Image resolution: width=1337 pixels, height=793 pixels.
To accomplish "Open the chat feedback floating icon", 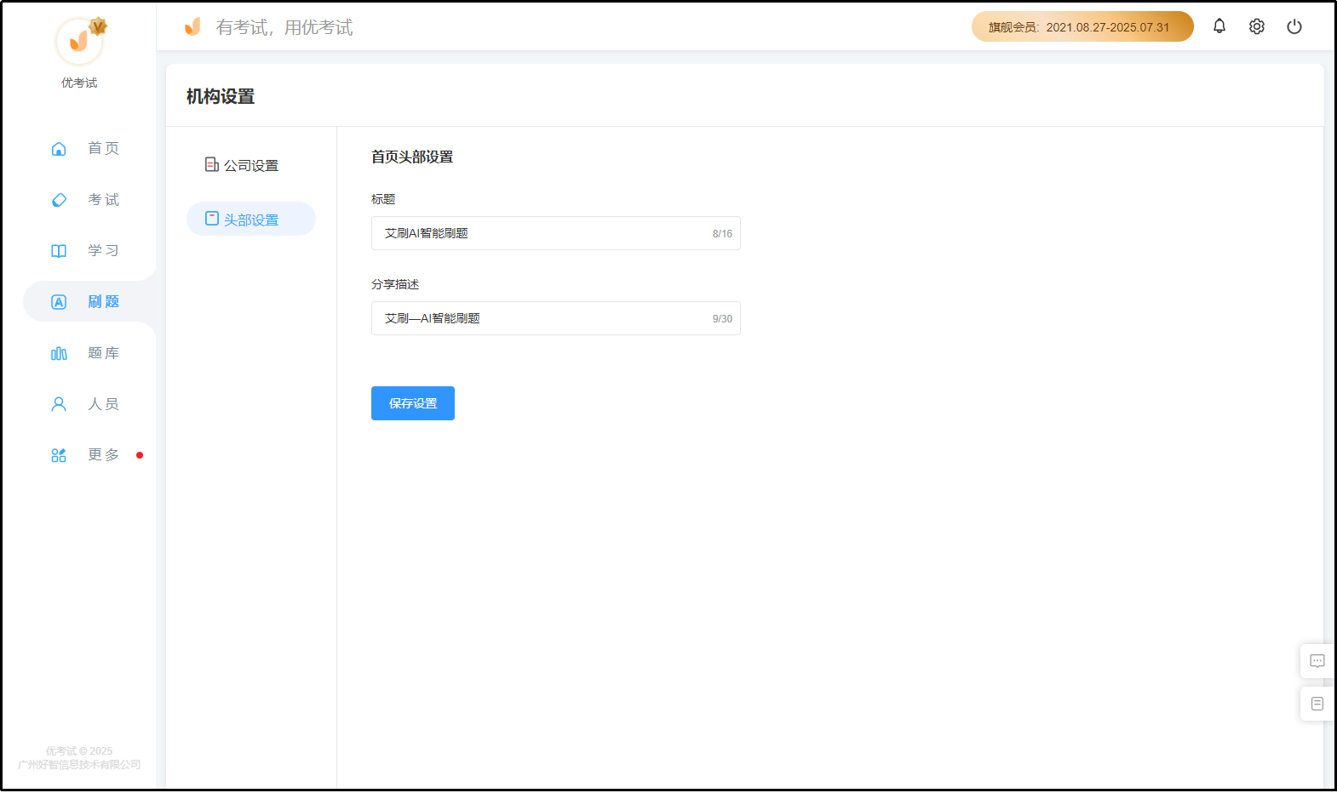I will point(1317,661).
